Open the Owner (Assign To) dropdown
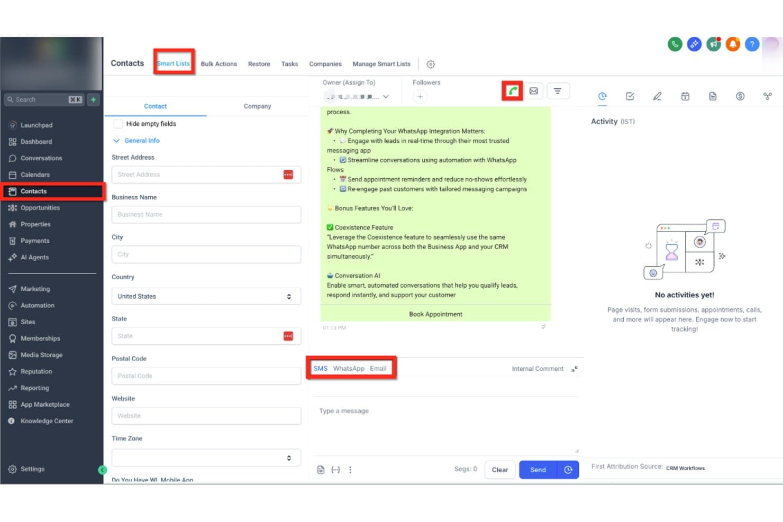The image size is (783, 522). 358,97
